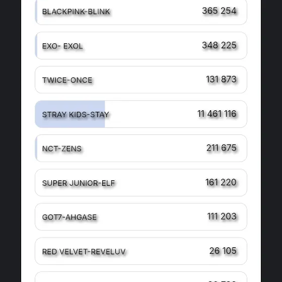Select the RED VELVET-REVELUV option
The width and height of the screenshot is (282, 282).
[141, 251]
